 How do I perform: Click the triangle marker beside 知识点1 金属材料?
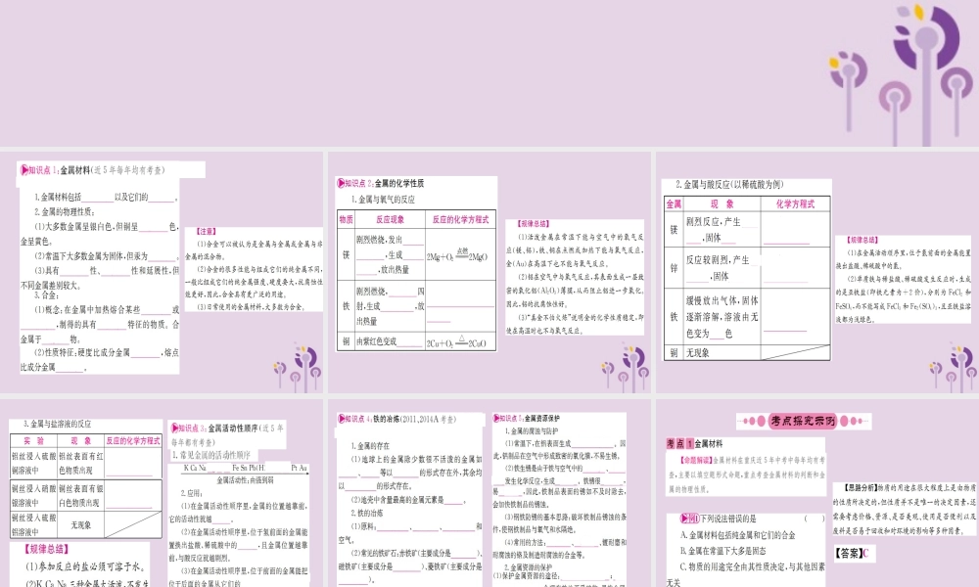point(24,169)
